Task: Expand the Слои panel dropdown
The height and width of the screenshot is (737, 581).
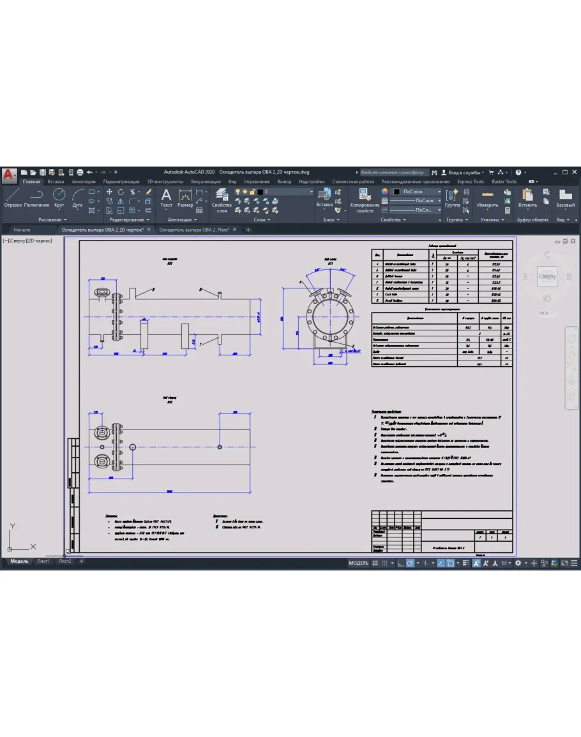Action: tap(262, 220)
